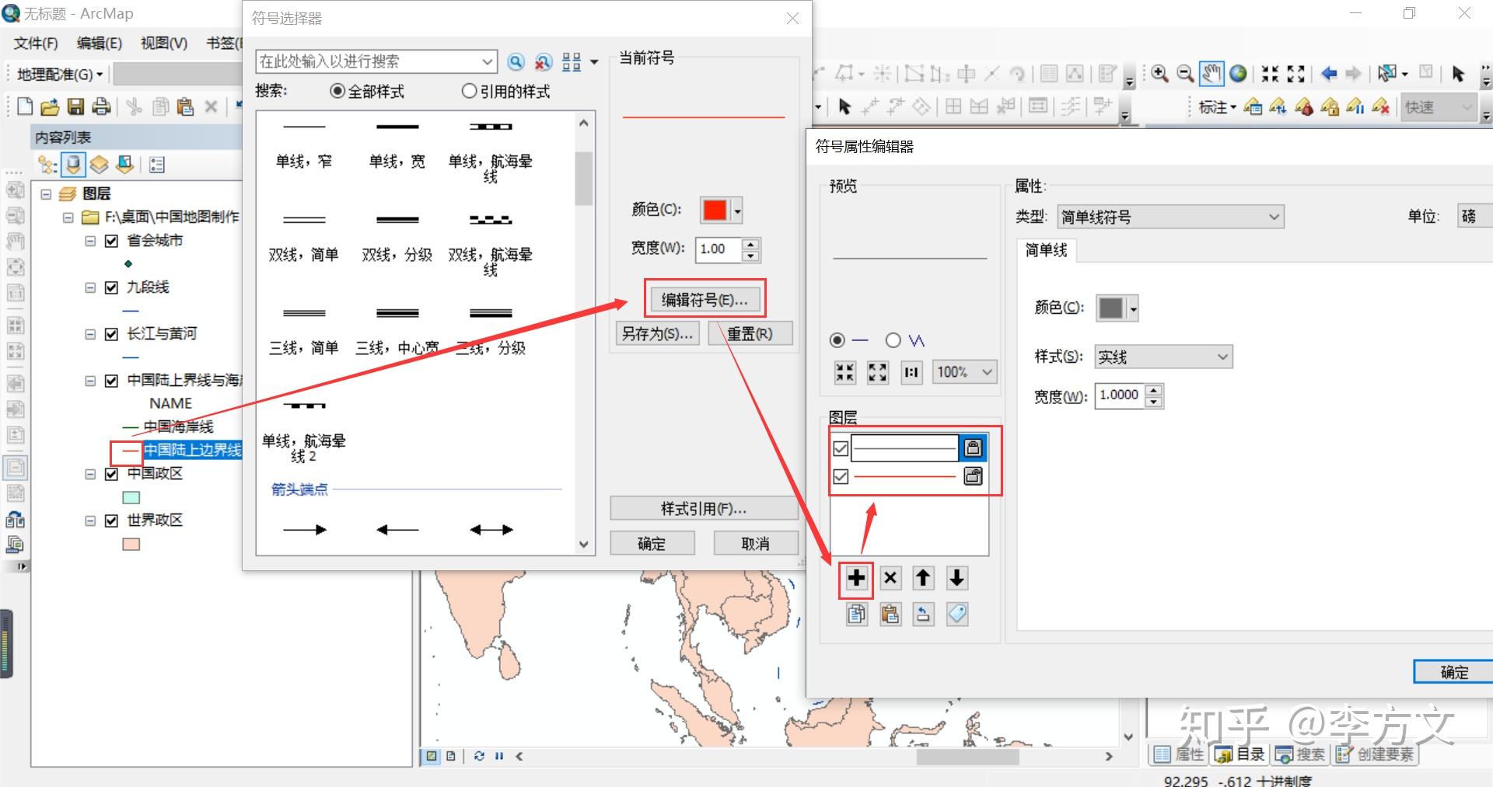This screenshot has height=787, width=1493.
Task: Click the Go Back to Previous Extent arrow
Action: 1327,74
